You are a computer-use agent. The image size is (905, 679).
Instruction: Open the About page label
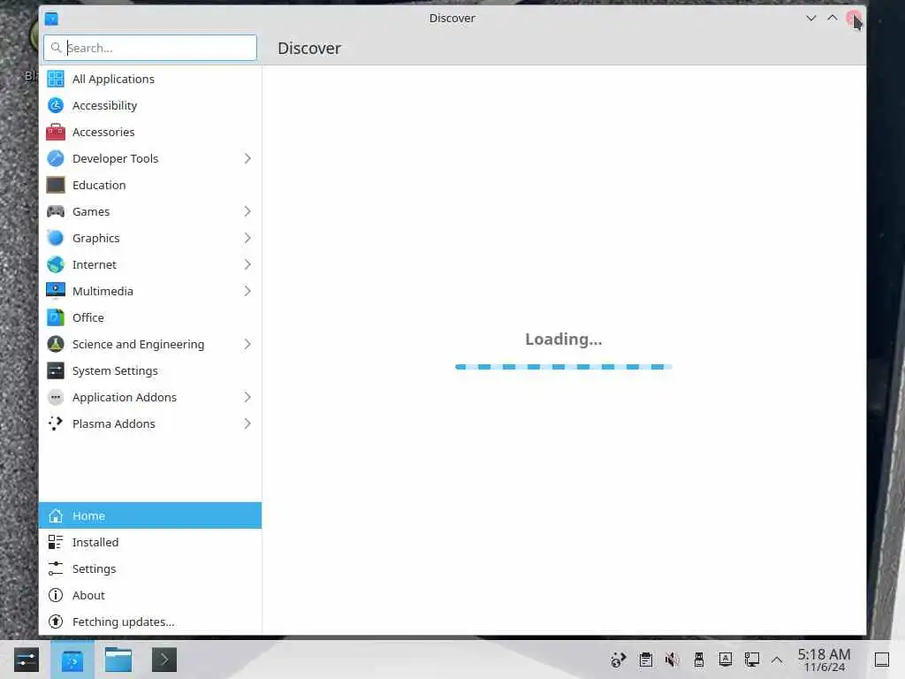88,596
